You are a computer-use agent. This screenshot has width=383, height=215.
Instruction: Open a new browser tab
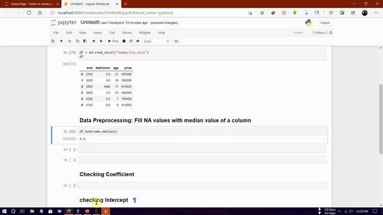click(x=125, y=4)
